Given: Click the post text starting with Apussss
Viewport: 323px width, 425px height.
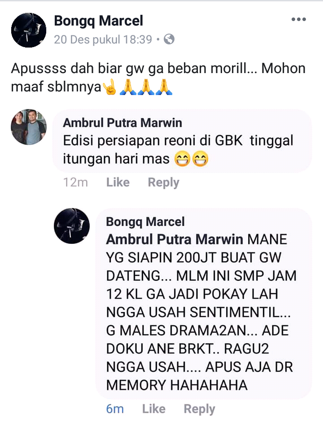Looking at the screenshot, I should point(158,78).
